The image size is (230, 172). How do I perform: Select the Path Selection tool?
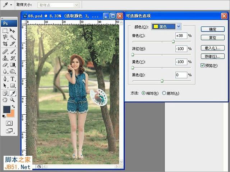pos(5,85)
